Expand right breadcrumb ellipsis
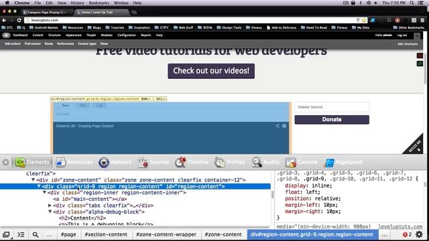 tap(384, 234)
